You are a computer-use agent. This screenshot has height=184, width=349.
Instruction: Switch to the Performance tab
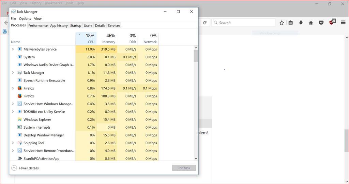pyautogui.click(x=38, y=25)
